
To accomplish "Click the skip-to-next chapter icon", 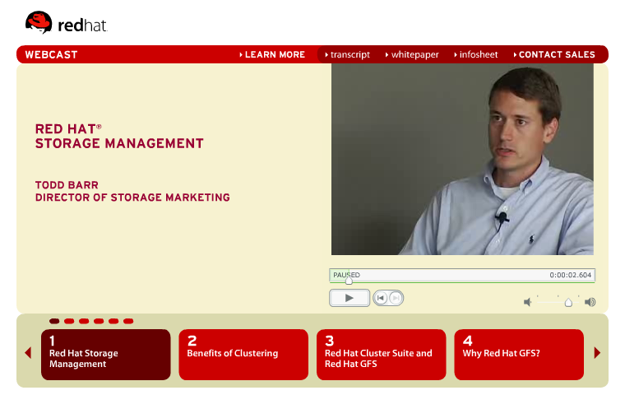I will (x=396, y=299).
